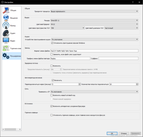Switch to Аудио tab label

pyautogui.click(x=13, y=33)
